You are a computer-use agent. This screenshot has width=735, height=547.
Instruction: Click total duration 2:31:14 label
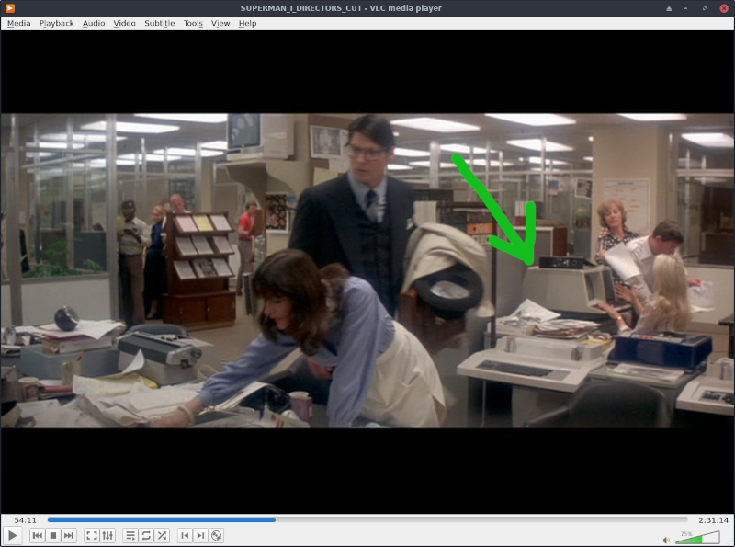tap(713, 519)
